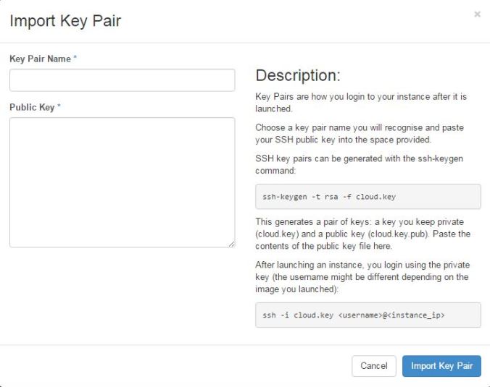Close the Import Key Pair dialog
The height and width of the screenshot is (387, 490).
point(477,14)
